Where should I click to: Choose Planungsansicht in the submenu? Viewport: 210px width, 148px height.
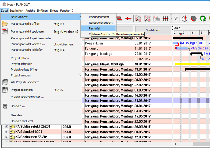98,17
